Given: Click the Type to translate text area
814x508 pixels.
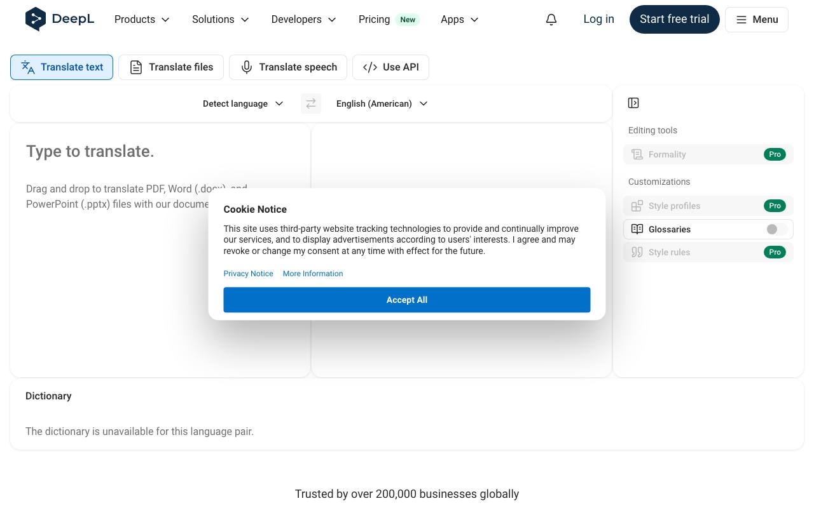Looking at the screenshot, I should 160,250.
